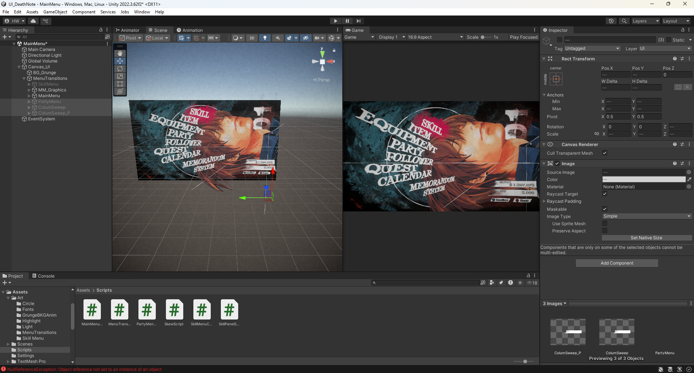The width and height of the screenshot is (694, 373).
Task: Select the Transform tool
Action: 120,91
